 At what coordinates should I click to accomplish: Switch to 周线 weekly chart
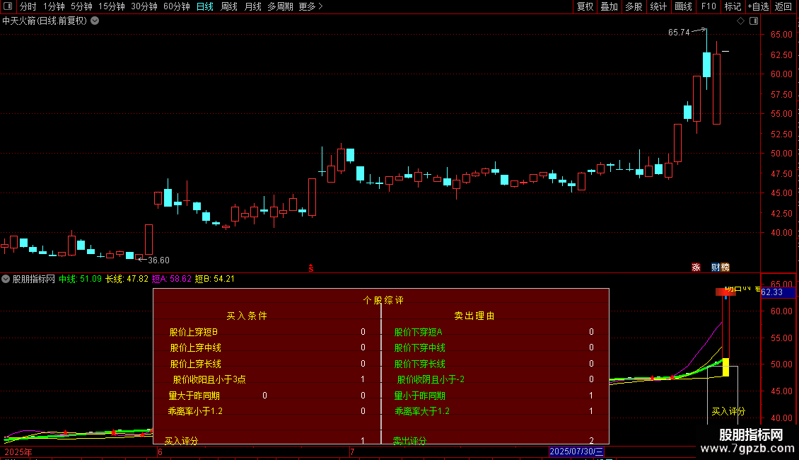229,6
